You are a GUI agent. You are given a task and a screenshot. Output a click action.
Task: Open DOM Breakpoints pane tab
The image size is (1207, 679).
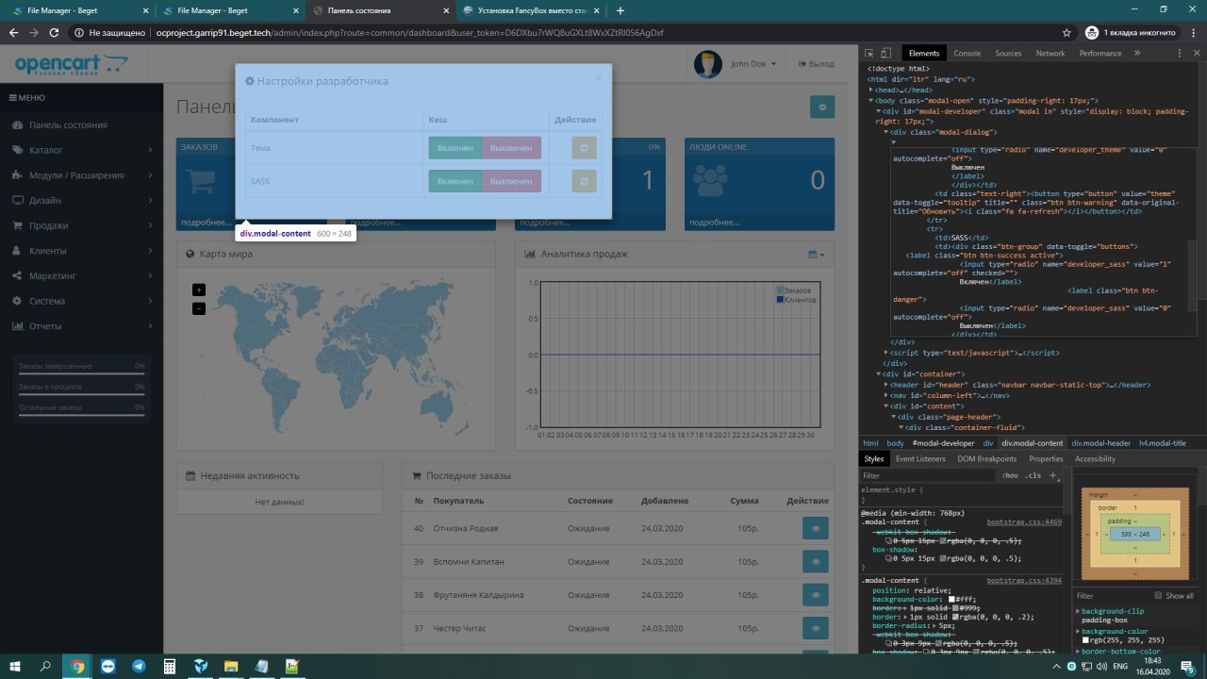[x=986, y=459]
